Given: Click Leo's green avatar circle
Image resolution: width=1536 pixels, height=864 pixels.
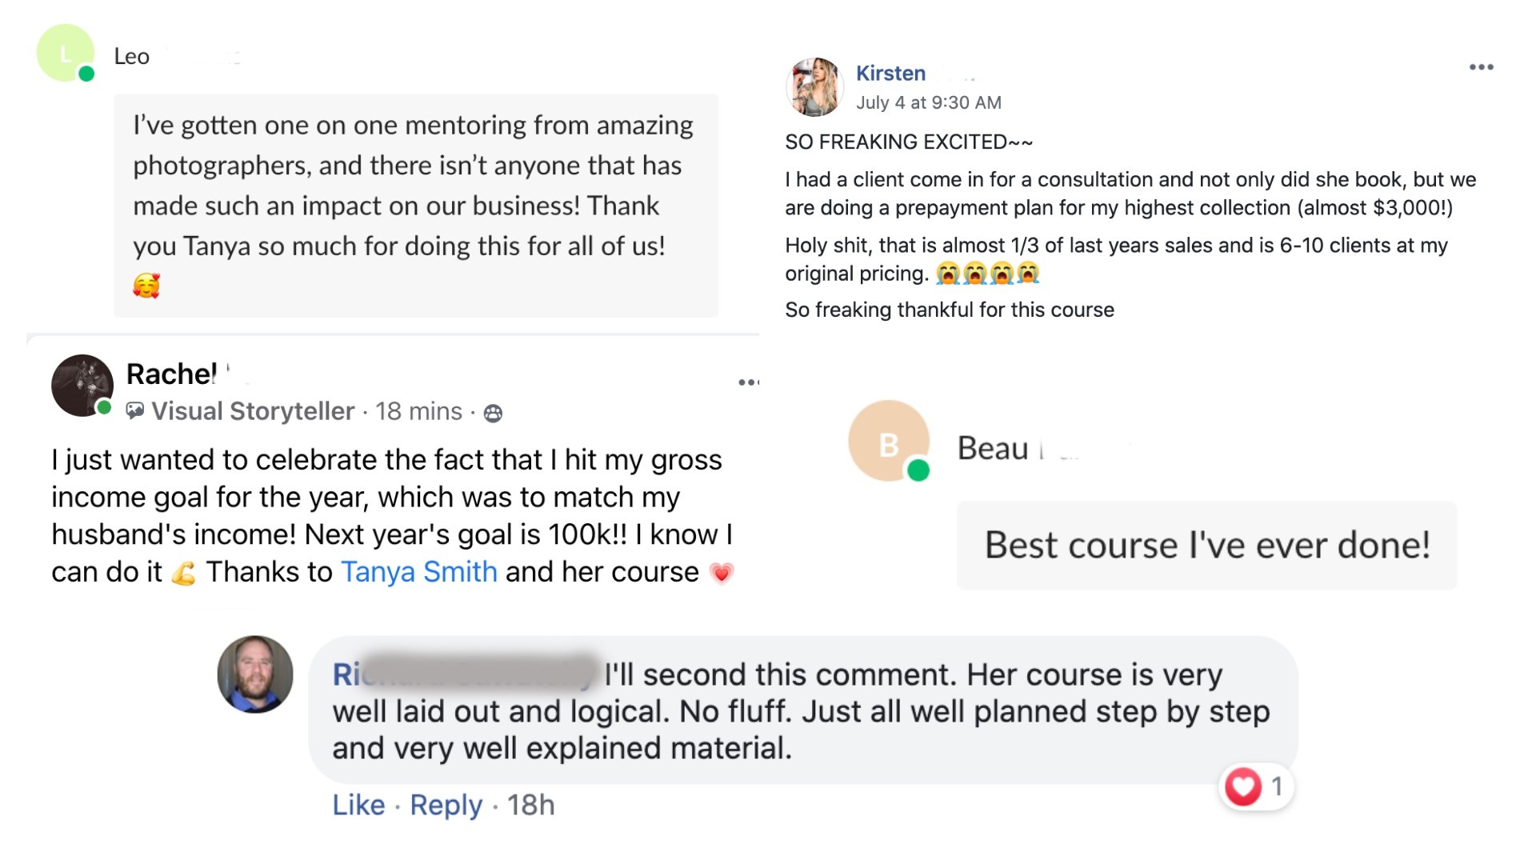Looking at the screenshot, I should [x=66, y=53].
